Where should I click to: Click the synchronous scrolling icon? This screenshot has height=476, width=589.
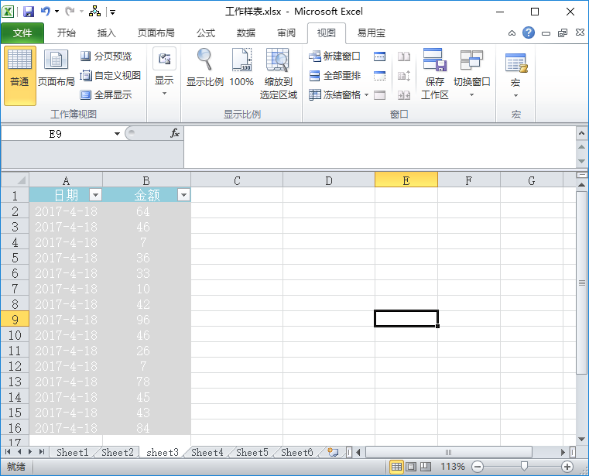coord(404,76)
